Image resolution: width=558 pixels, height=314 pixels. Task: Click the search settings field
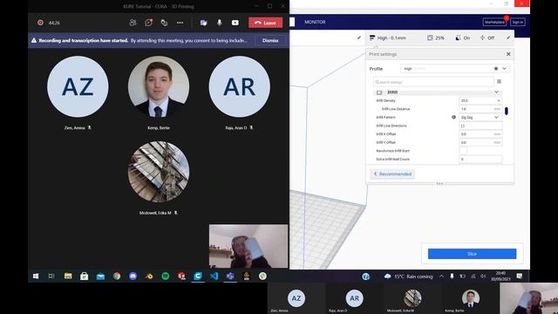click(x=433, y=82)
